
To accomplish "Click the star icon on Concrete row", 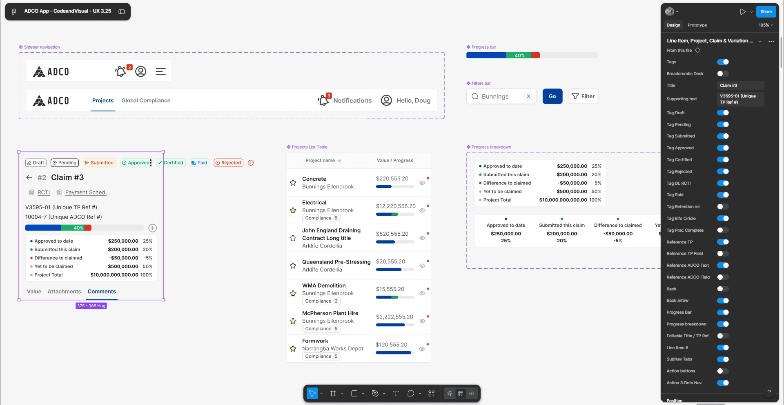I will tap(293, 183).
